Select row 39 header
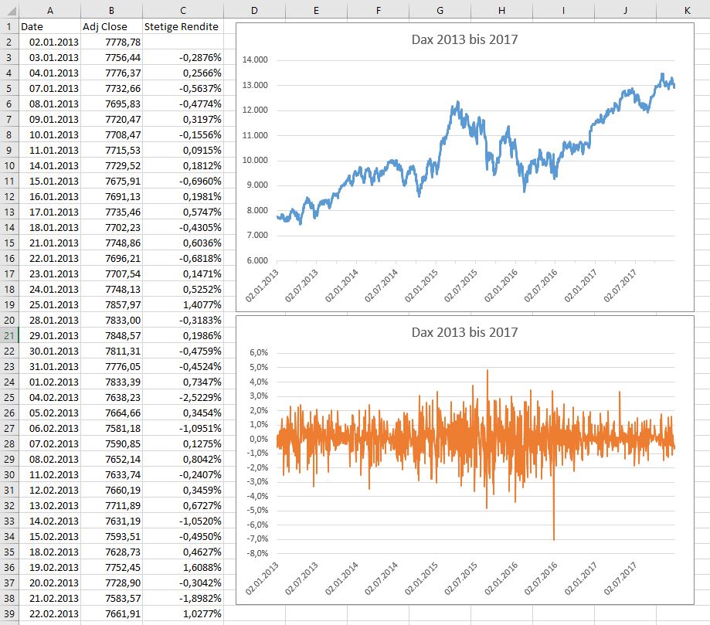The image size is (710, 625). 9,613
